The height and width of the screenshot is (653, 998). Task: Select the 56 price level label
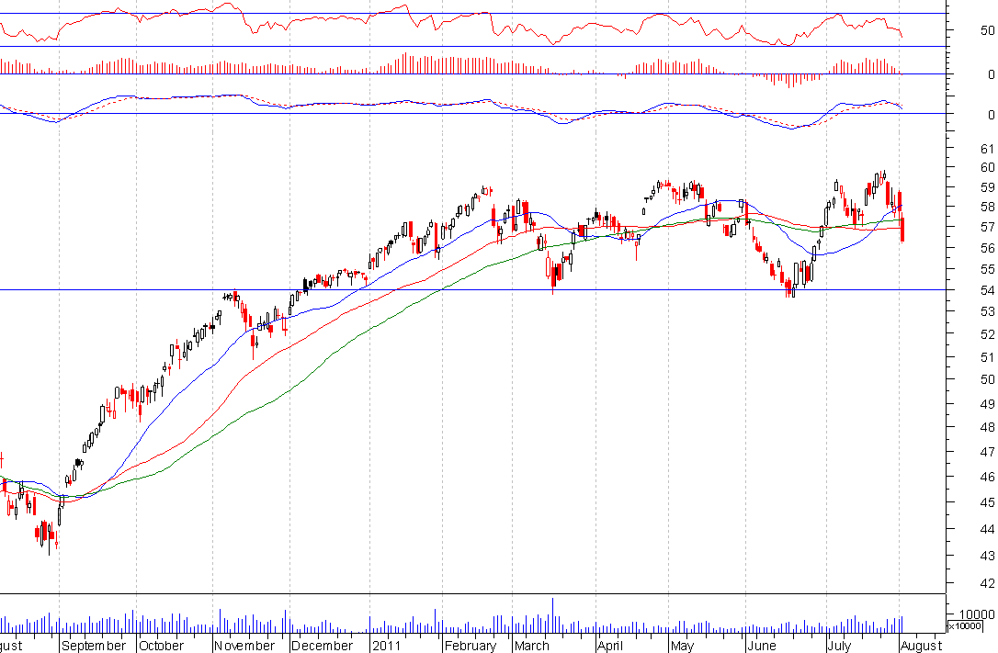coord(987,248)
